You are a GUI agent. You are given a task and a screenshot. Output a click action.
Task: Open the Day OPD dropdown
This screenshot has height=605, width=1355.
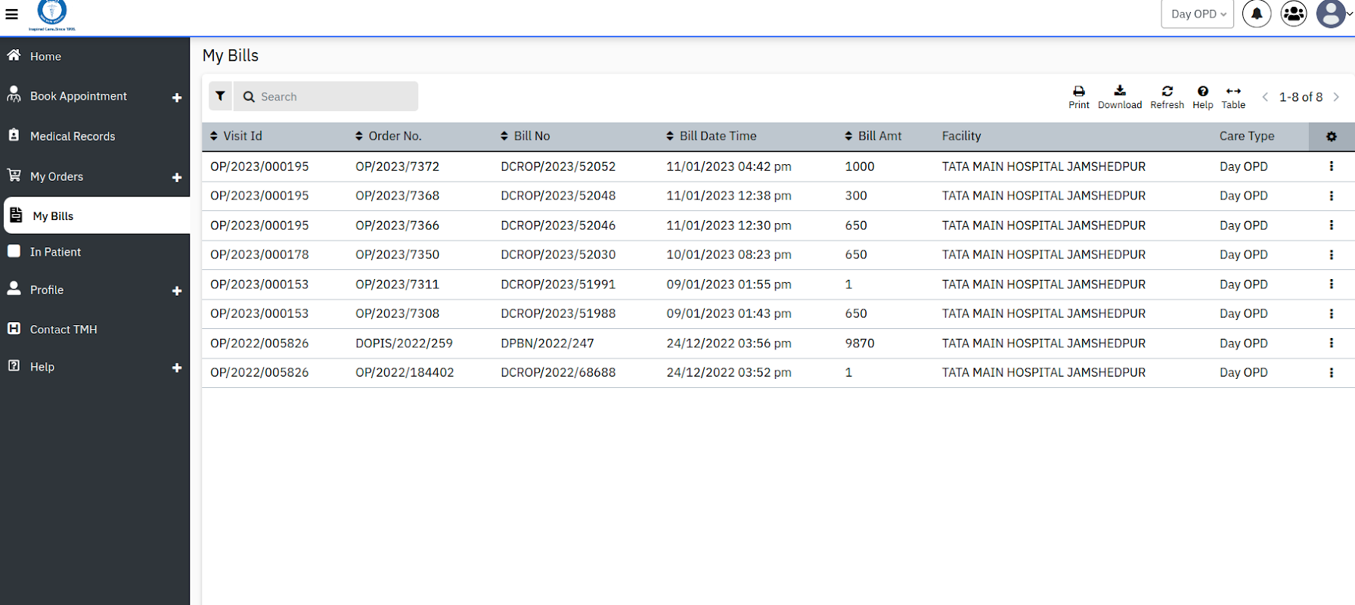click(x=1197, y=14)
